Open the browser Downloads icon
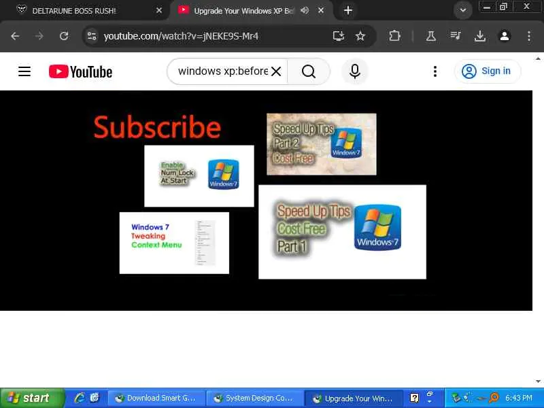Screen dimensions: 544x408 pos(480,36)
